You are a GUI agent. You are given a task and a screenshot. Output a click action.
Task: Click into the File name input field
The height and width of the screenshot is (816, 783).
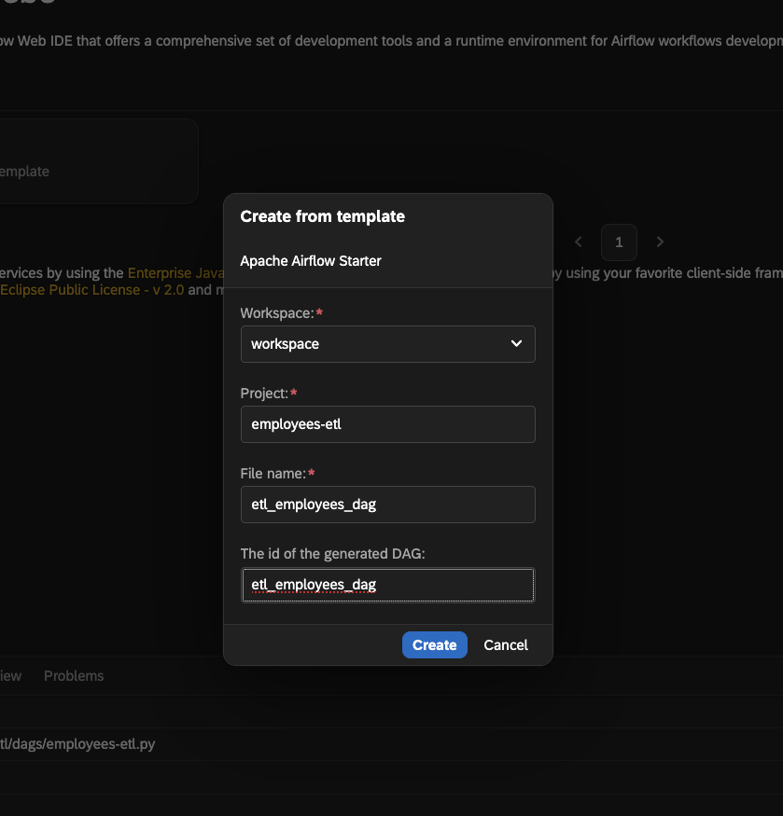[x=387, y=505]
